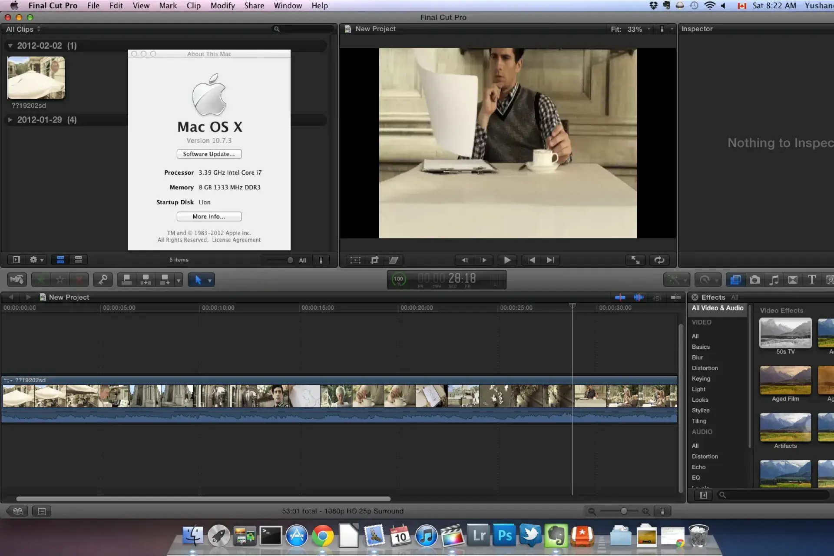Viewport: 834px width, 556px height.
Task: Play the video in the viewer
Action: [507, 260]
